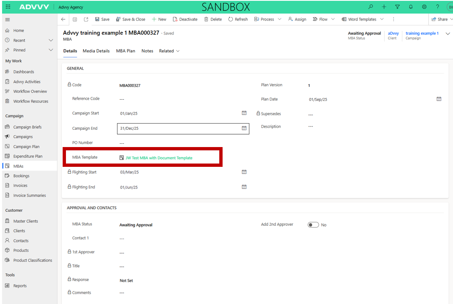Screen dimensions: 453x304
Task: Toggle the Add 2nd Approver switch
Action: [313, 225]
